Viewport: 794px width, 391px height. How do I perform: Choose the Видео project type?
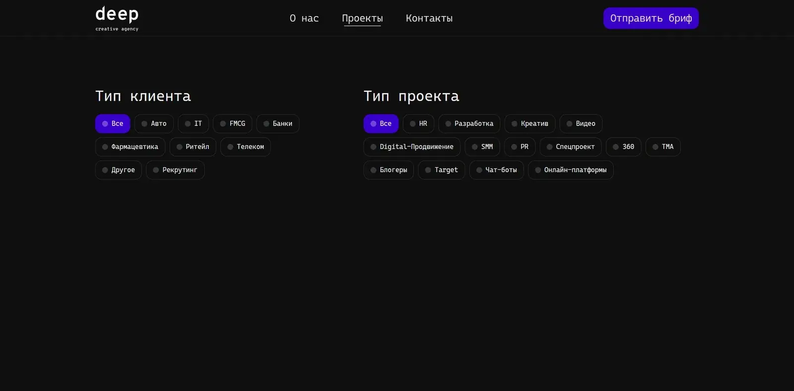point(581,124)
